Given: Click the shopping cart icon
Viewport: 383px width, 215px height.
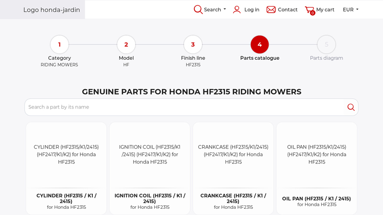Looking at the screenshot, I should click(x=309, y=10).
